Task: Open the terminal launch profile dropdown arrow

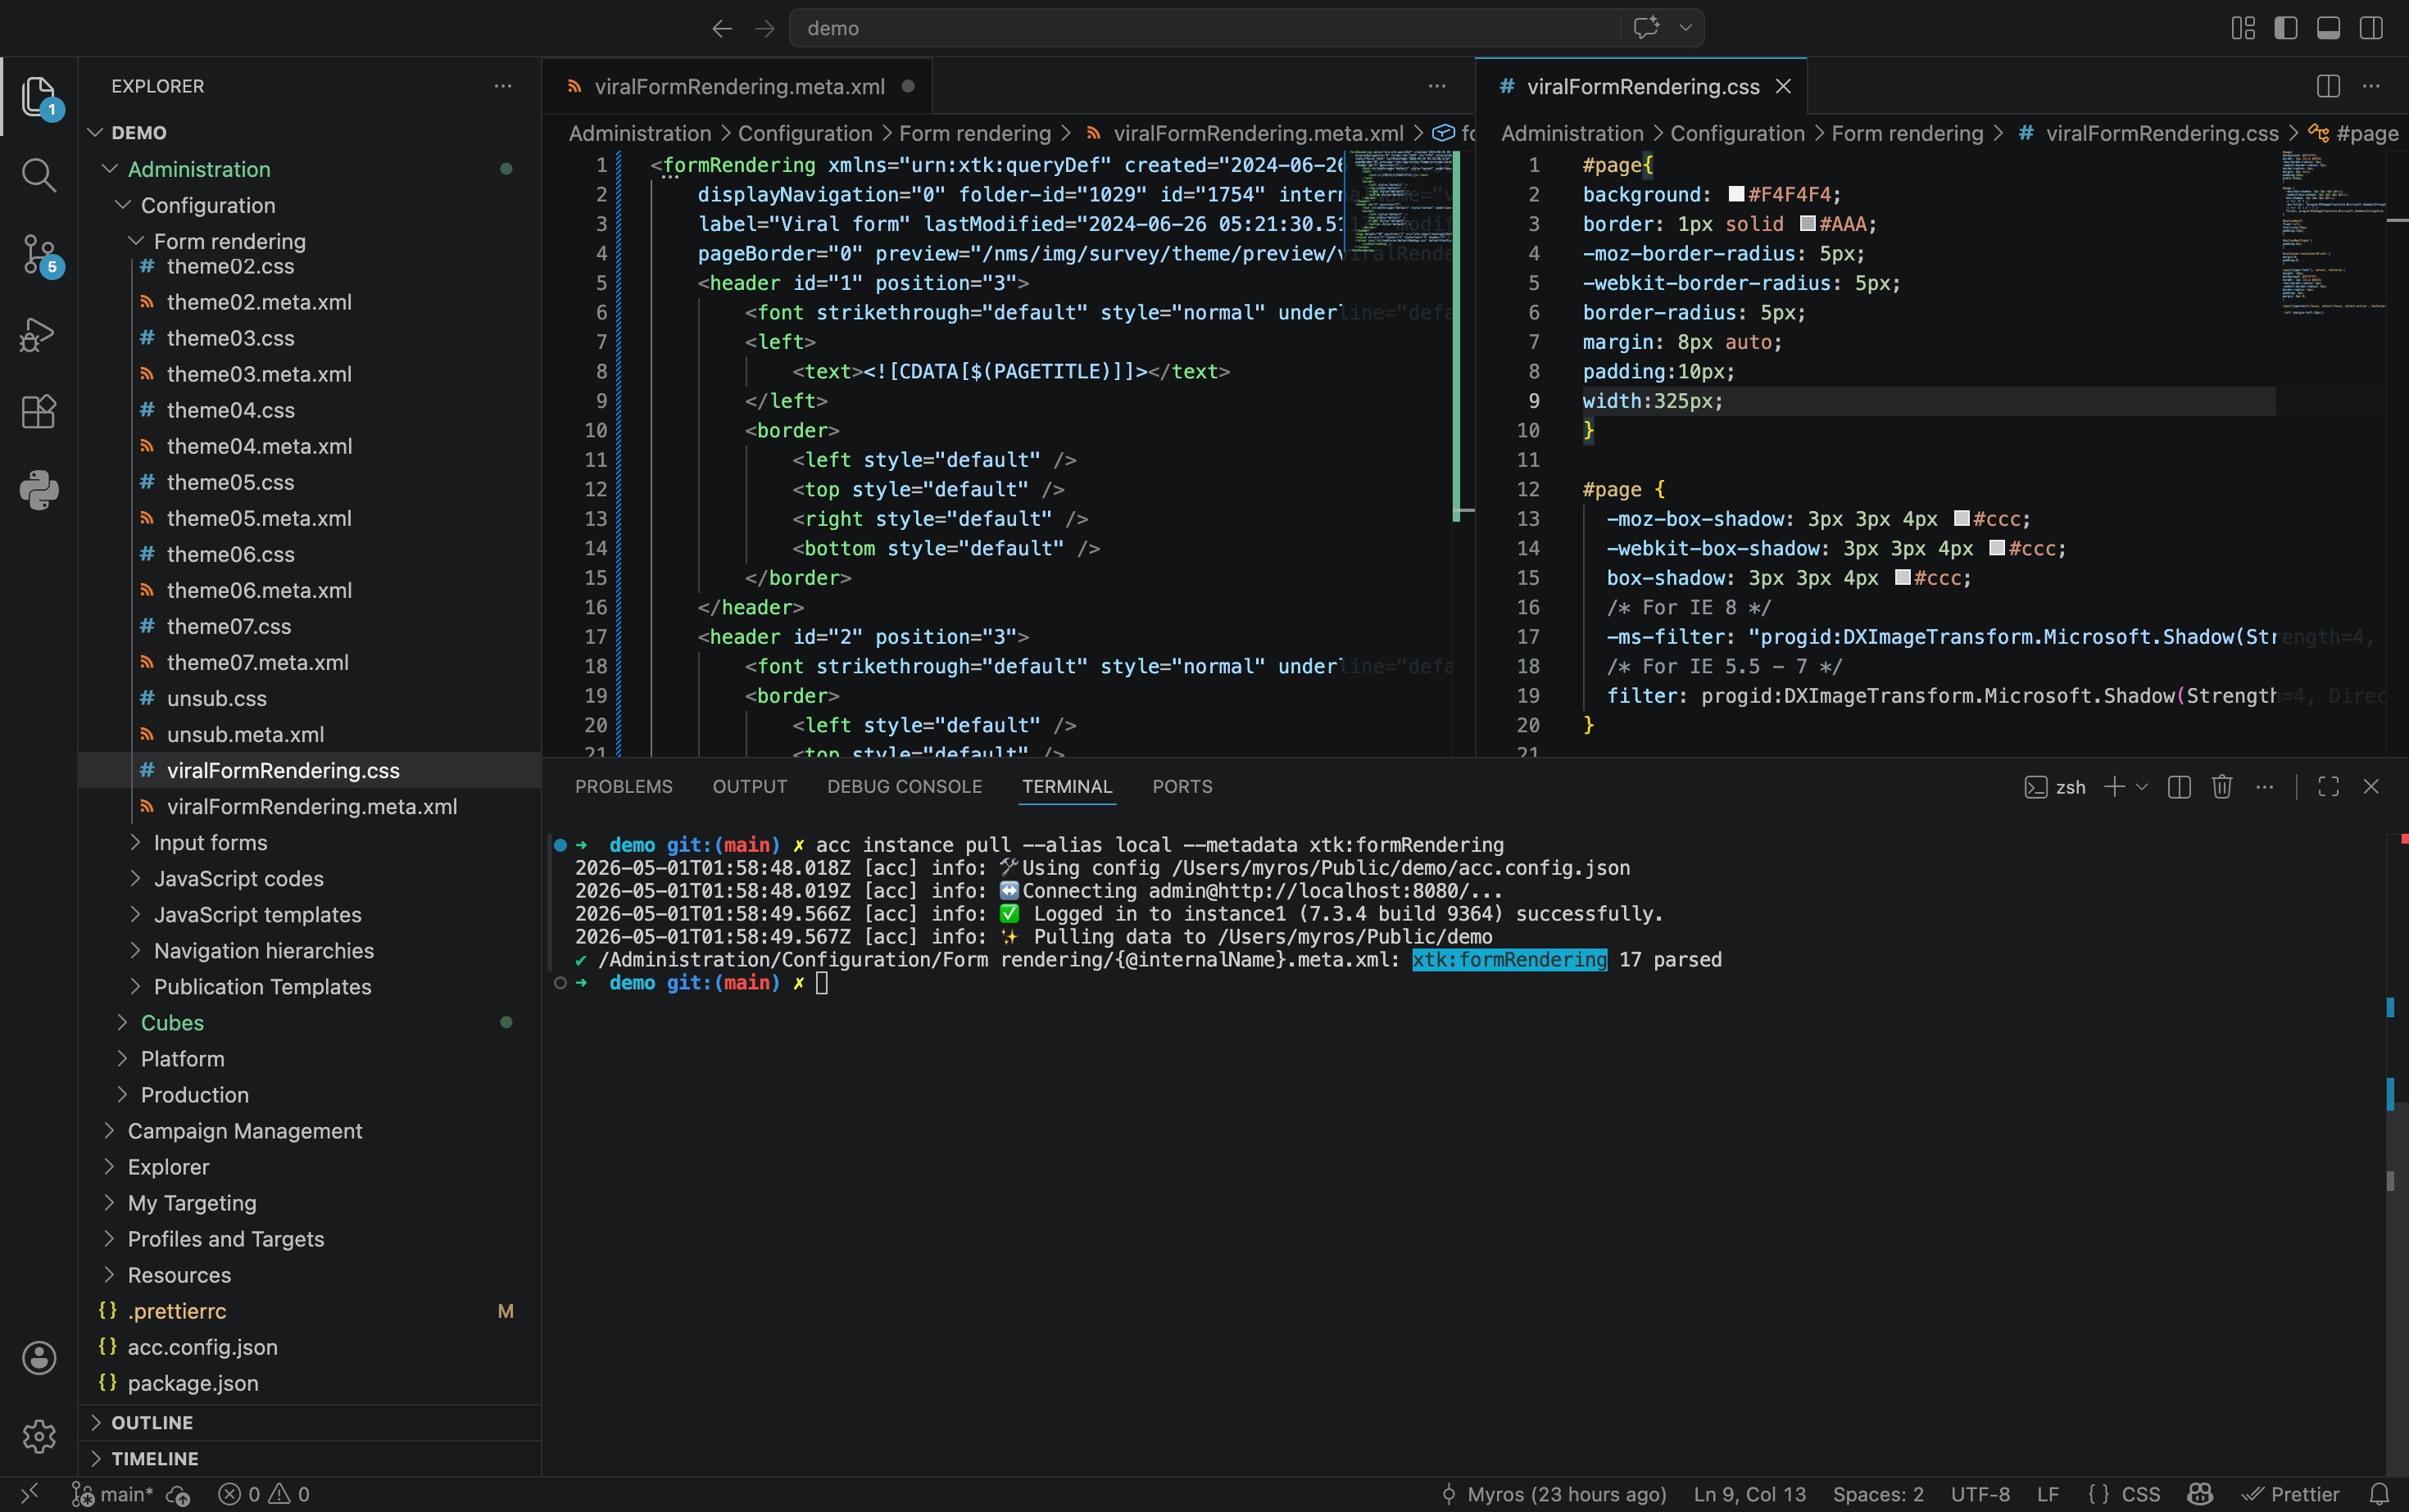Action: pos(2141,787)
